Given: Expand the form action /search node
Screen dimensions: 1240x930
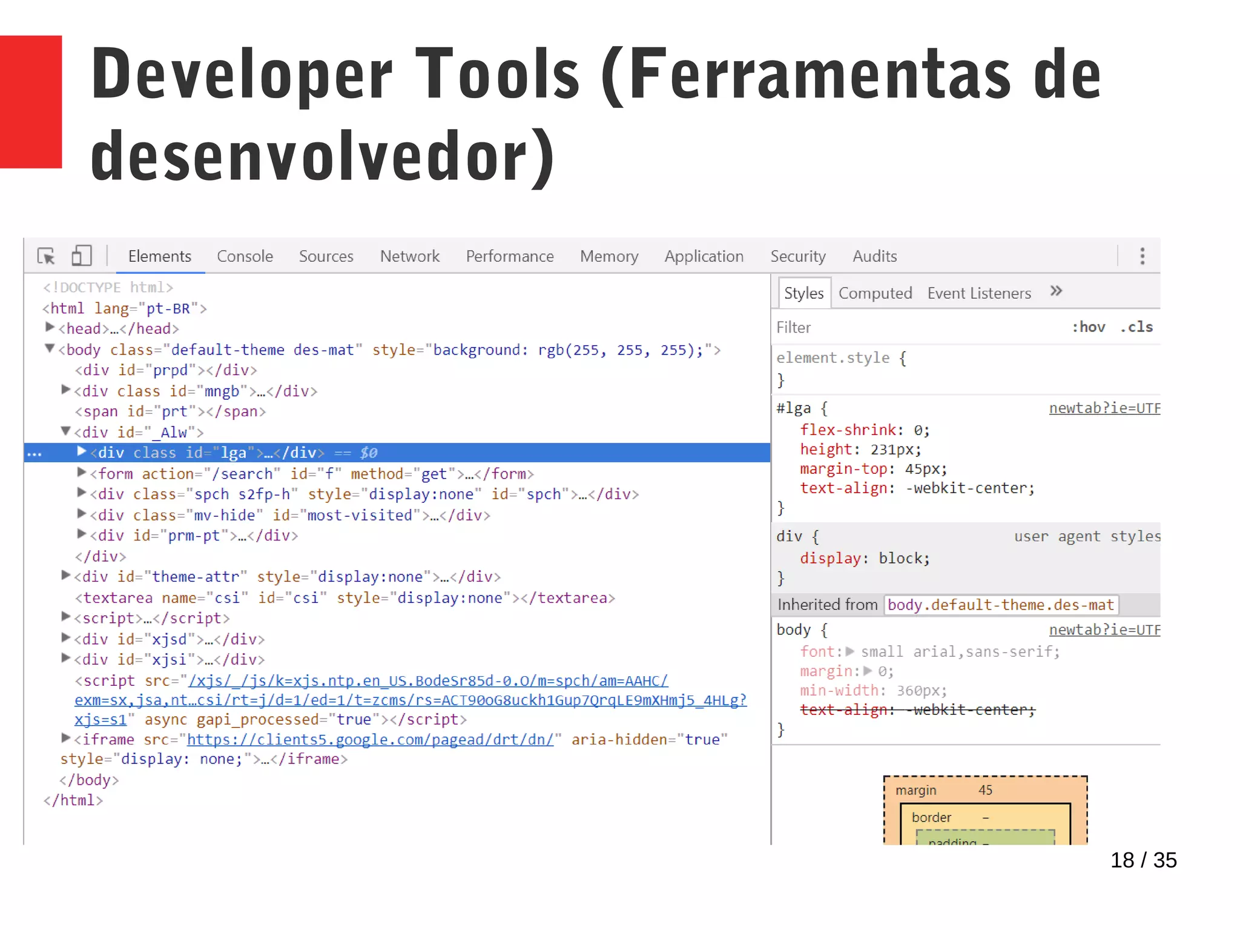Looking at the screenshot, I should tap(82, 472).
